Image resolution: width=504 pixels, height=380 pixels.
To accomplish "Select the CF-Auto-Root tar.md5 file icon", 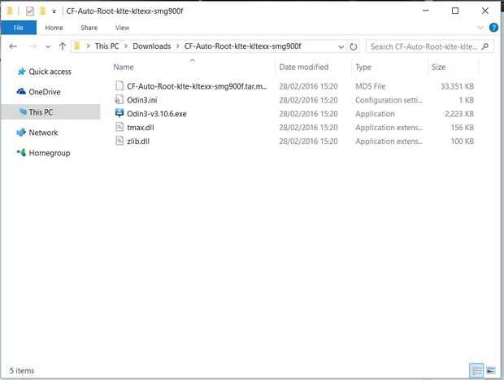I will (119, 86).
